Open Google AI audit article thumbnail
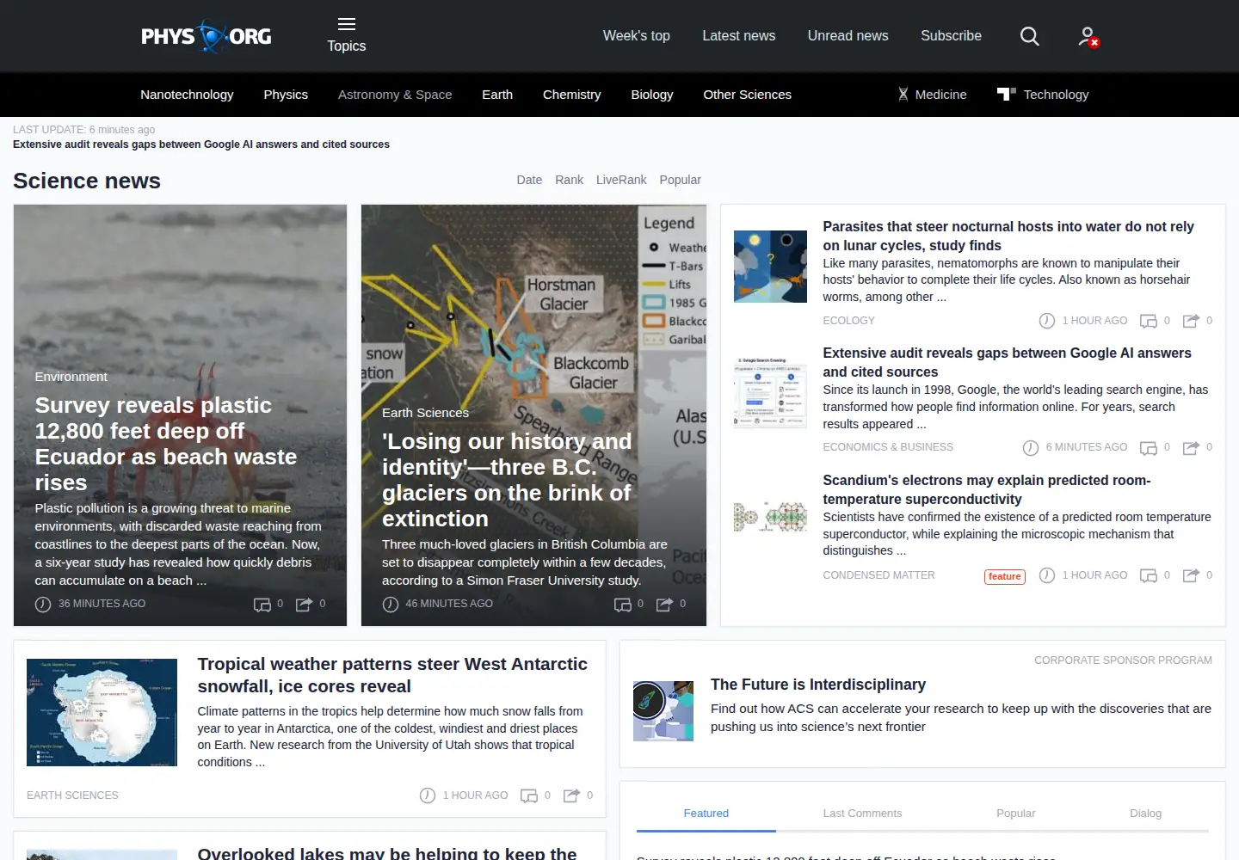Screen dimensions: 1239x860 tap(770, 393)
